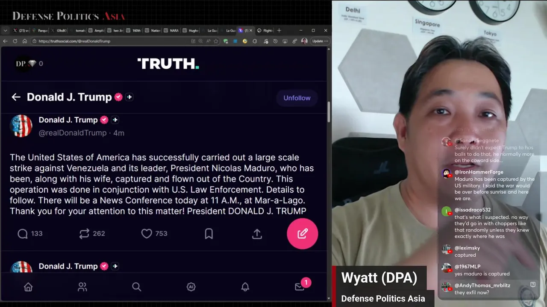Screen dimensions: 547x307
Task: Click @IronHammerForge in the chat overlay
Action: (x=479, y=172)
